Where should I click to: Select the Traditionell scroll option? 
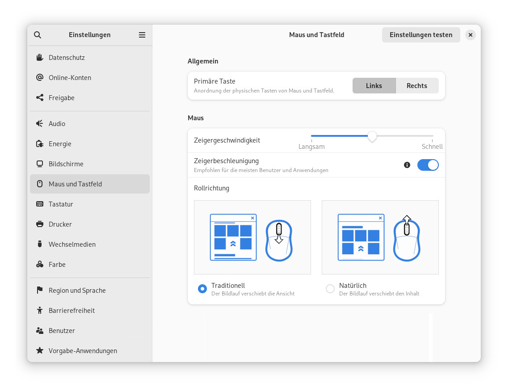coord(202,289)
